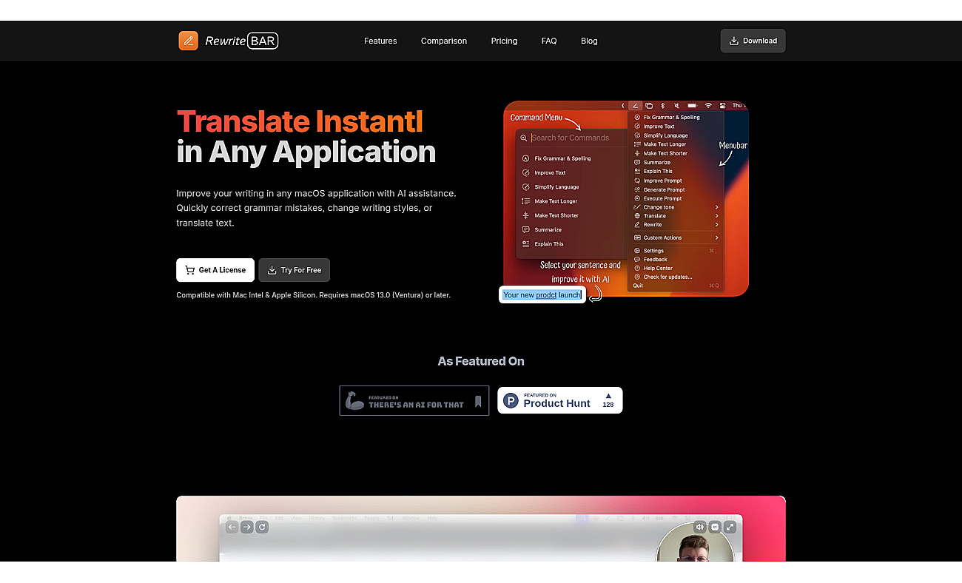
Task: Click the stacked windows icon in menubar
Action: click(649, 106)
